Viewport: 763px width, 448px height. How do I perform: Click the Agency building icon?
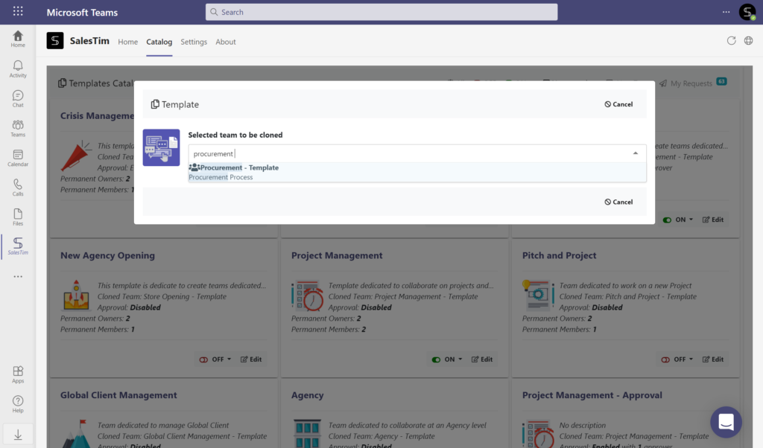point(307,433)
